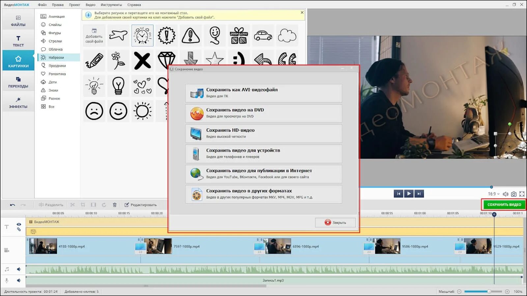The width and height of the screenshot is (527, 296).
Task: Pick the flower sketch picture
Action: tap(118, 61)
